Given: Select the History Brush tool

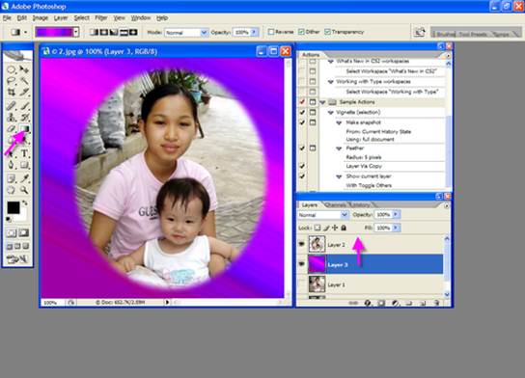Looking at the screenshot, I should pyautogui.click(x=24, y=118).
